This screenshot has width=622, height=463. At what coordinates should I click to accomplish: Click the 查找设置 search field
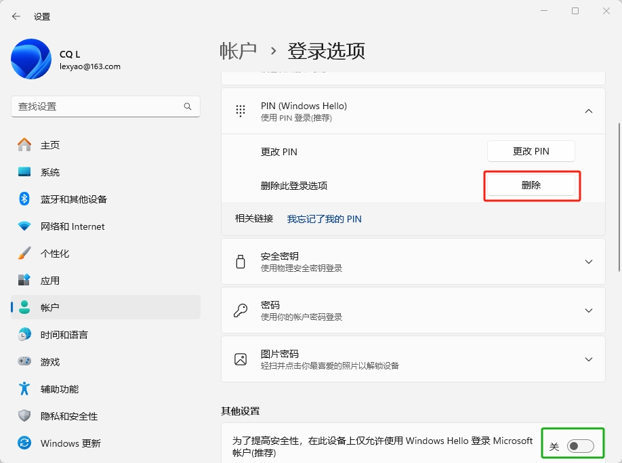102,106
